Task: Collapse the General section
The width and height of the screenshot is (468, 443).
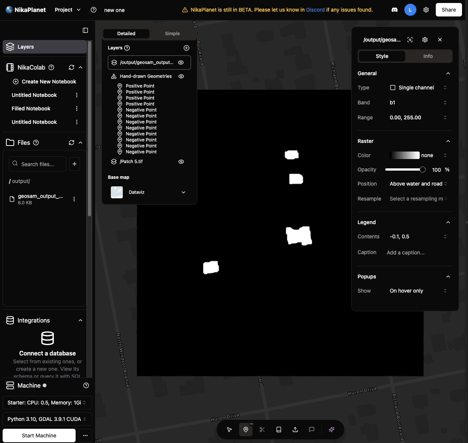Action: coord(448,73)
